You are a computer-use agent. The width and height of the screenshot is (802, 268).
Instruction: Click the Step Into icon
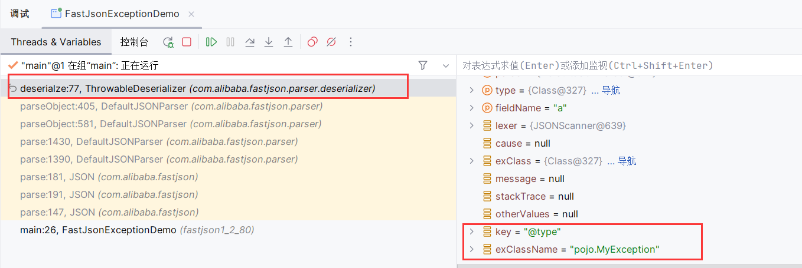269,42
